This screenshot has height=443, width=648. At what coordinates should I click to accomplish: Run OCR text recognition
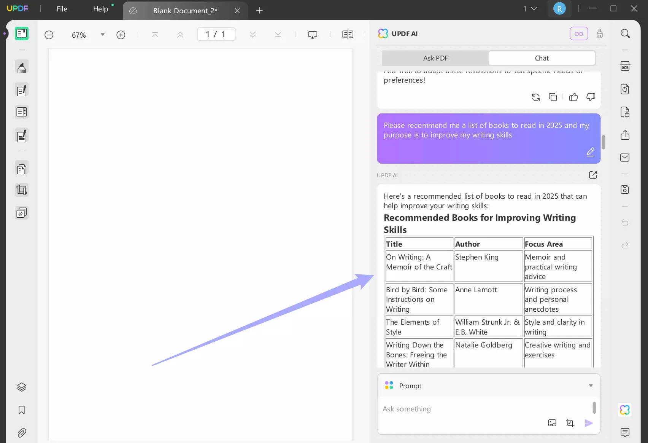pos(625,66)
